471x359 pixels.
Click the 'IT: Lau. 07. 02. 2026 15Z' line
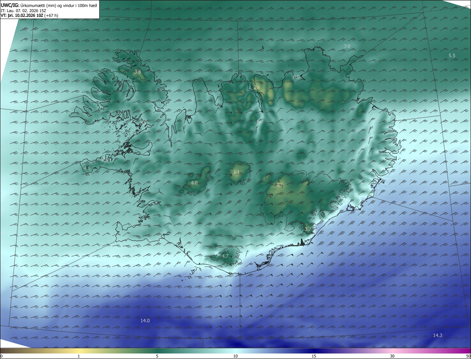pos(24,11)
